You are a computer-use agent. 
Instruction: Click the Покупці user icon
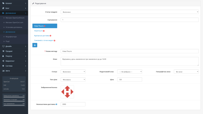[3, 56]
